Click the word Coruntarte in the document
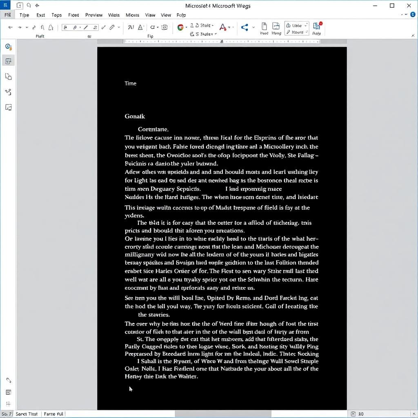The width and height of the screenshot is (418, 418). click(x=153, y=129)
